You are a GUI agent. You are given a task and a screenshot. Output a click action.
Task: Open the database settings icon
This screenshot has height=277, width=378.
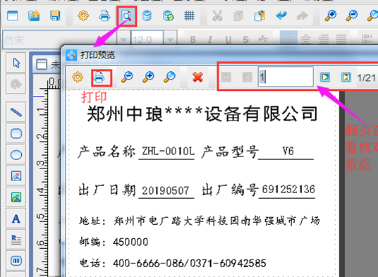(x=147, y=16)
